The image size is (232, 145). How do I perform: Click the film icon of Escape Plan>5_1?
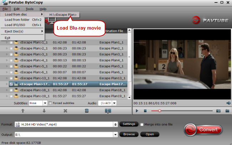[x=16, y=66]
